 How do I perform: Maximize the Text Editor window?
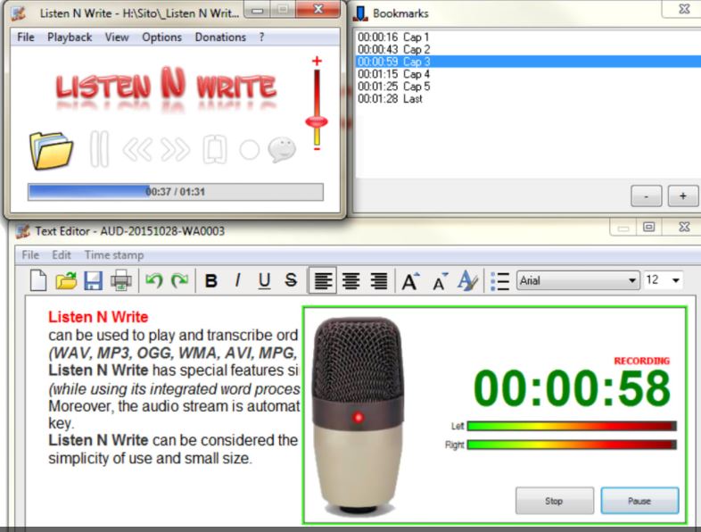649,228
